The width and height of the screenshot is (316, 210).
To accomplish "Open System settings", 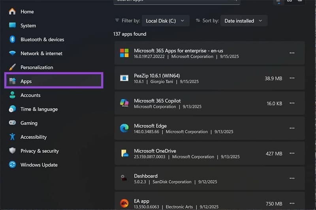I will click(x=28, y=26).
